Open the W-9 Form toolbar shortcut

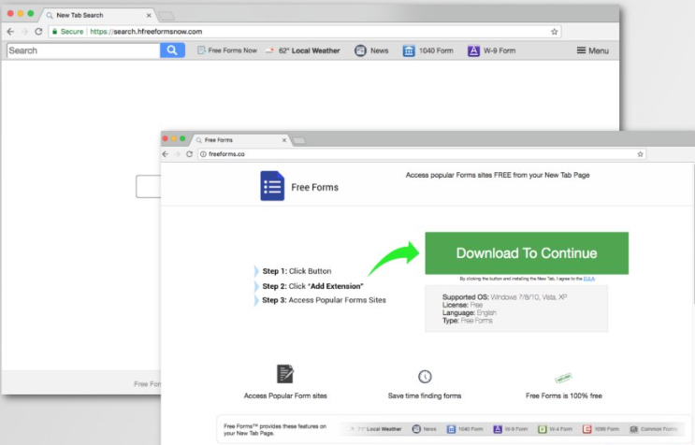click(x=492, y=50)
